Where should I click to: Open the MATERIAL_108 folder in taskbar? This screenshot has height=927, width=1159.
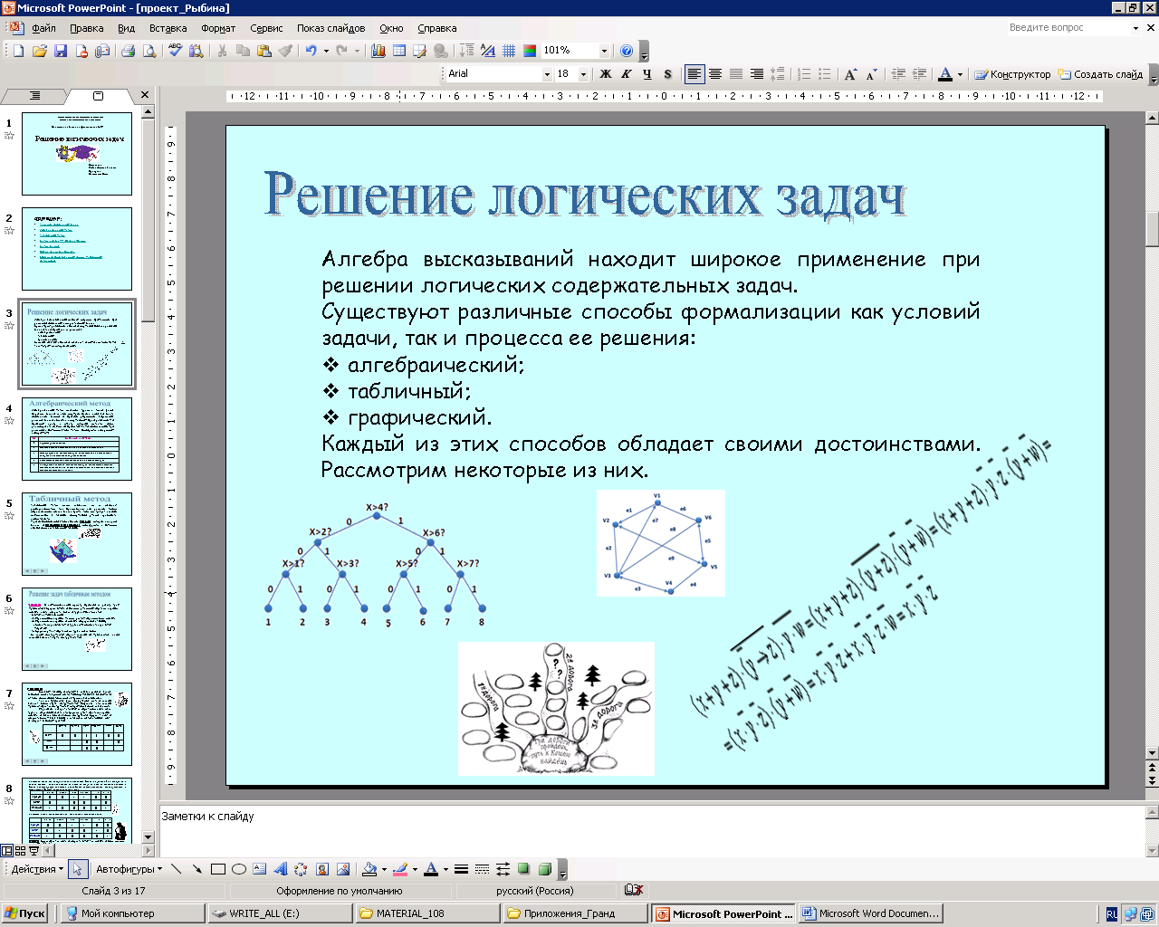428,913
